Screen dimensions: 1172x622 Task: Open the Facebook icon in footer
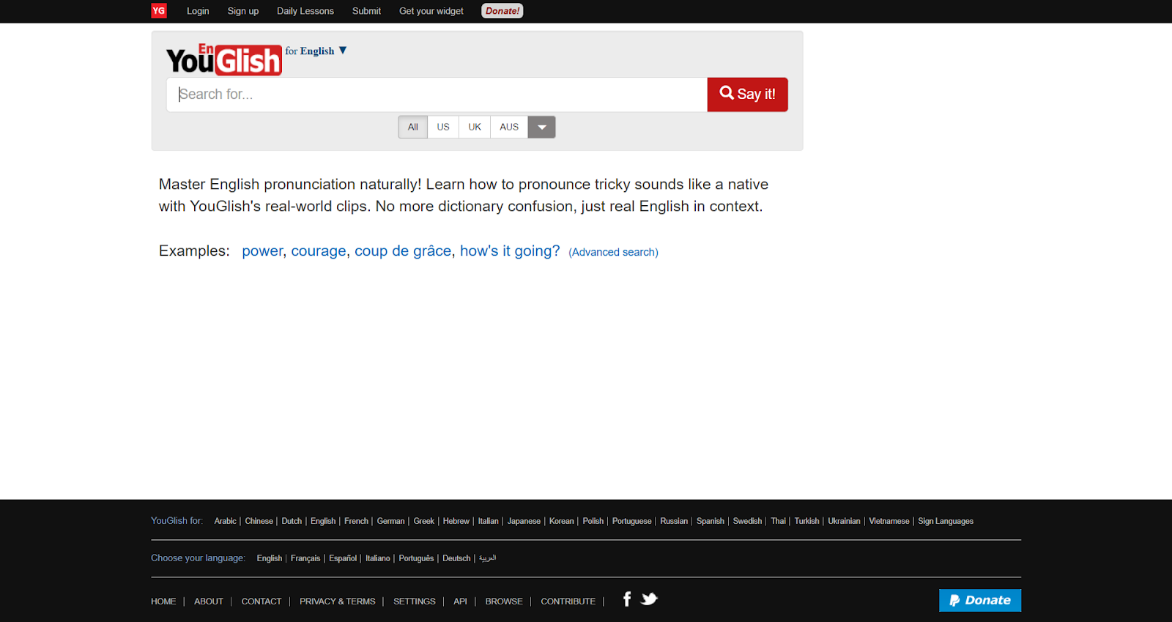tap(627, 599)
